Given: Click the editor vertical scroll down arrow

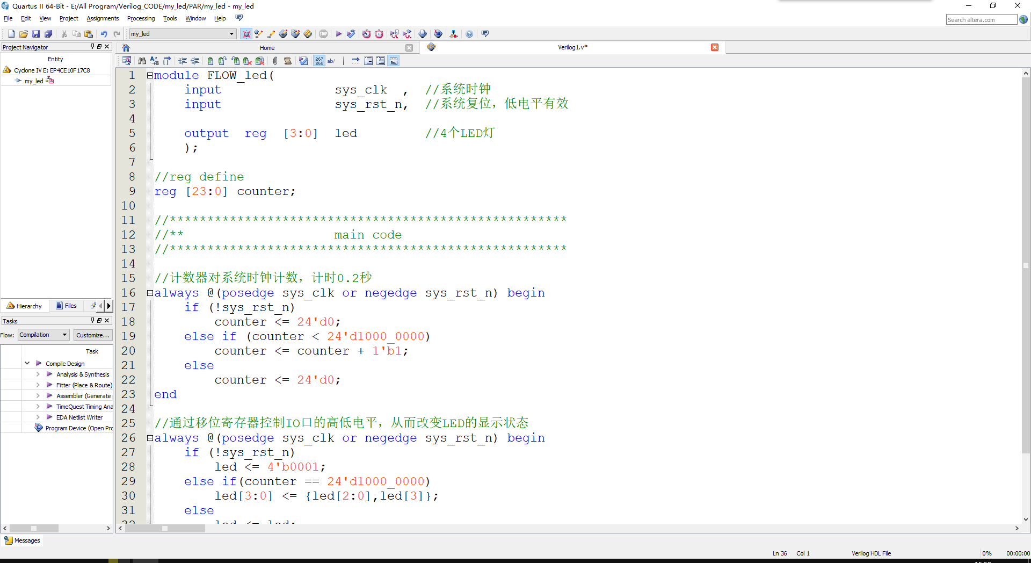Looking at the screenshot, I should 1026,519.
